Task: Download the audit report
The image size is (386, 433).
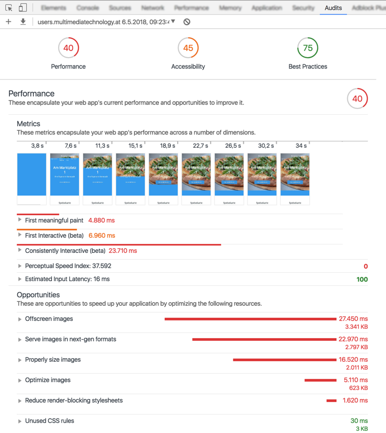Action: click(23, 21)
